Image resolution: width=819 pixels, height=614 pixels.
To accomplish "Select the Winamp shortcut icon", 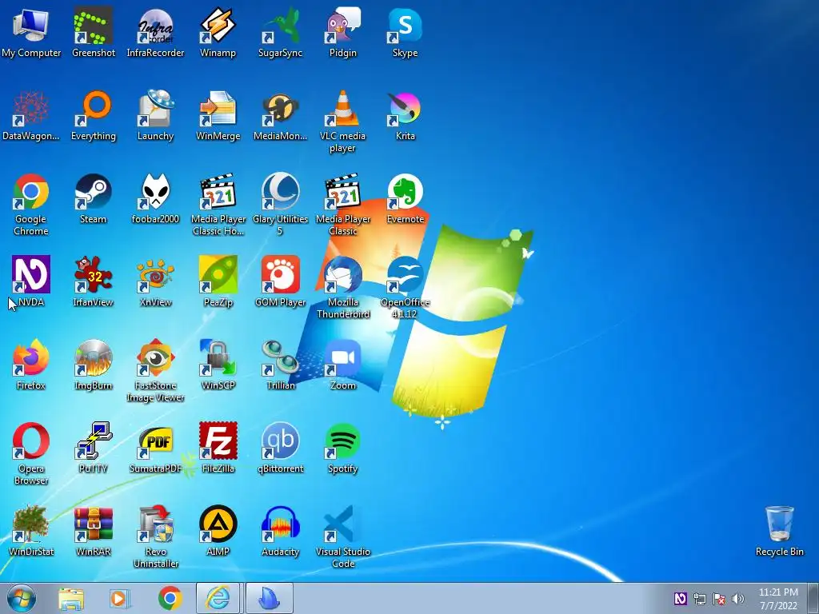I will tap(218, 26).
